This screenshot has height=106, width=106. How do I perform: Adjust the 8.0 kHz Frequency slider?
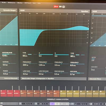[77, 64]
